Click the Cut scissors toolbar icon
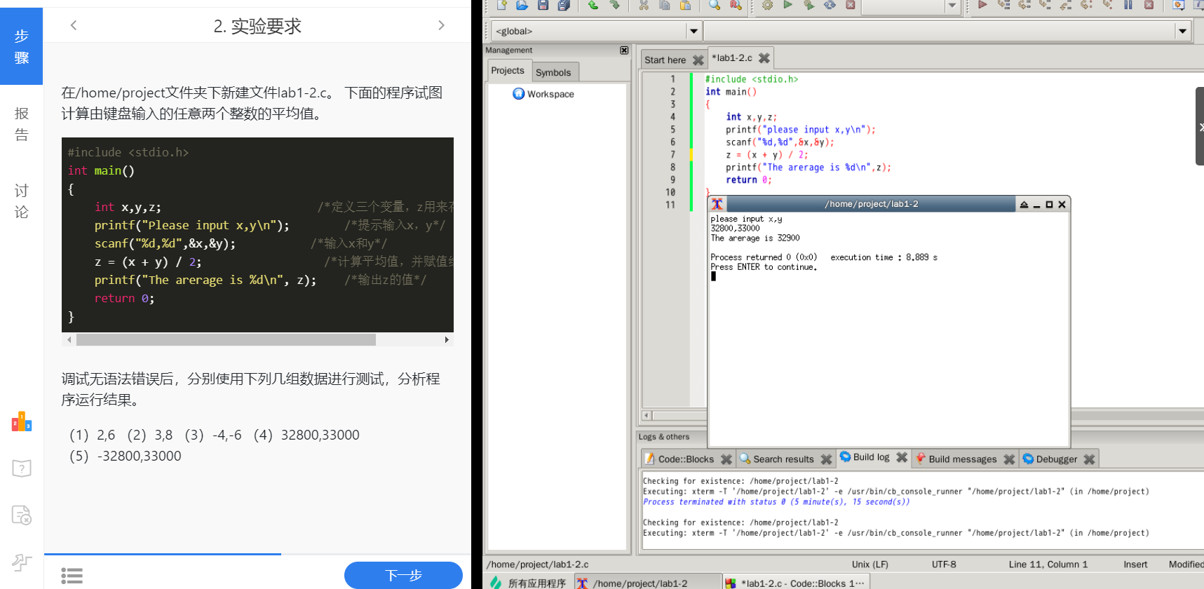1204x589 pixels. coord(644,6)
